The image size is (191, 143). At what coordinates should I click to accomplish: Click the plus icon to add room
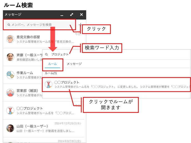click(80, 24)
